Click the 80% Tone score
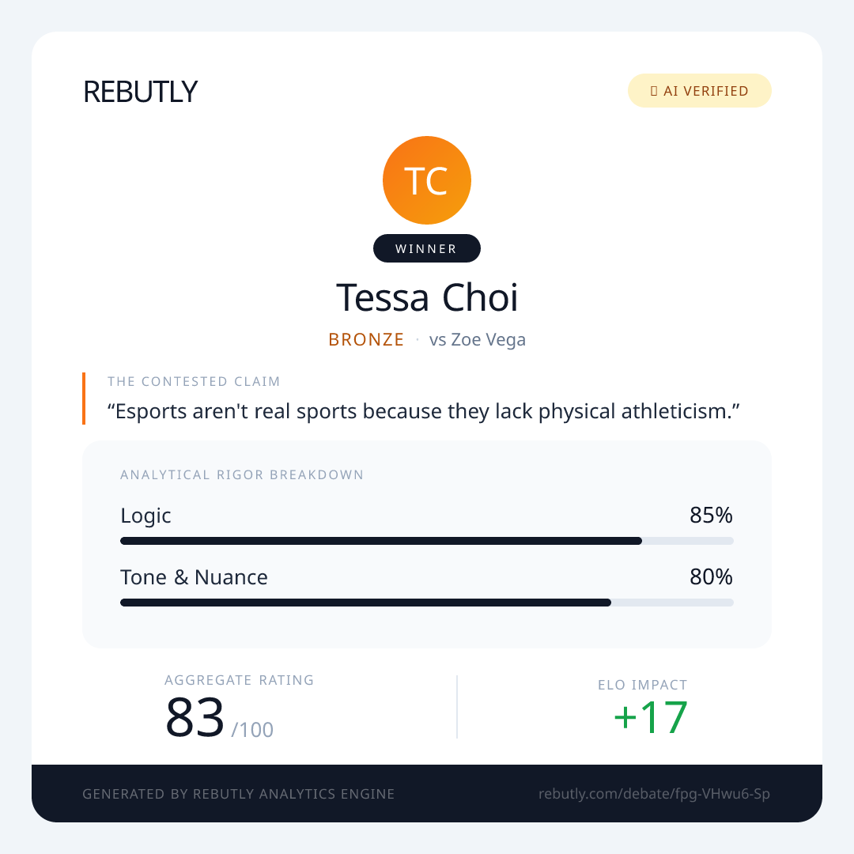Screen dimensions: 854x854 pyautogui.click(x=711, y=577)
